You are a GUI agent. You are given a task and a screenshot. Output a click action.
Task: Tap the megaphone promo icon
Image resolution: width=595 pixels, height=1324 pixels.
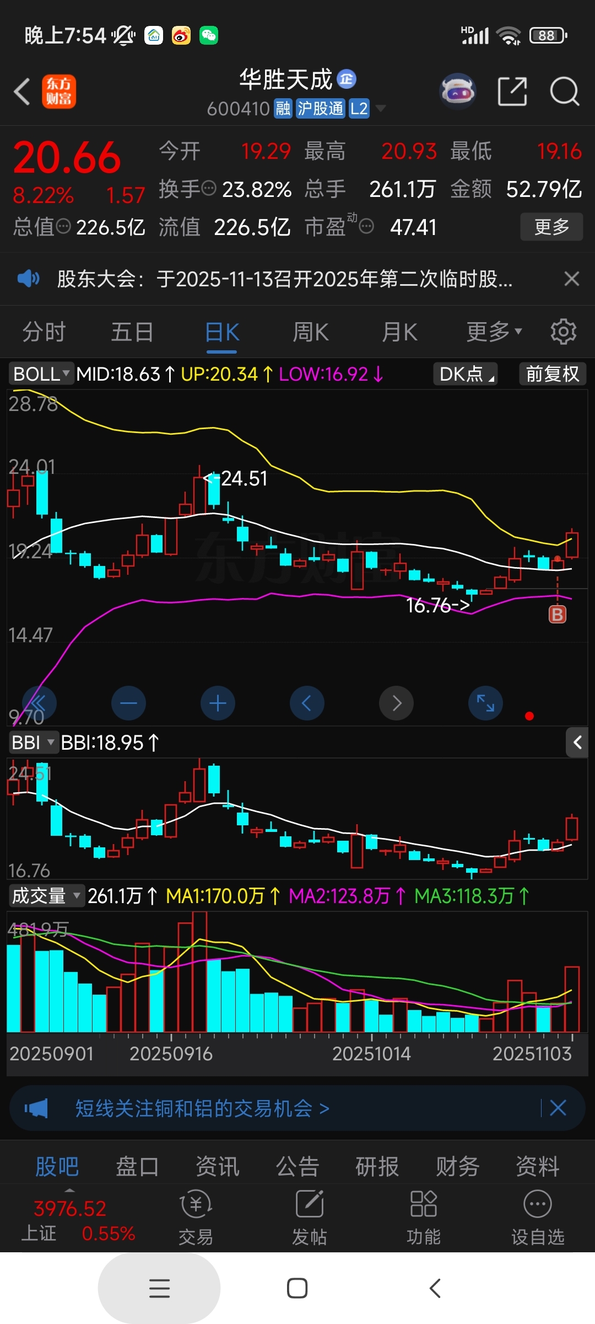coord(36,1108)
